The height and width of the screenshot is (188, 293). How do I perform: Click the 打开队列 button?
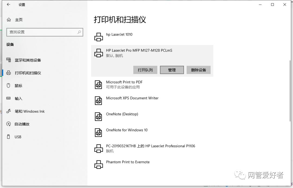145,70
